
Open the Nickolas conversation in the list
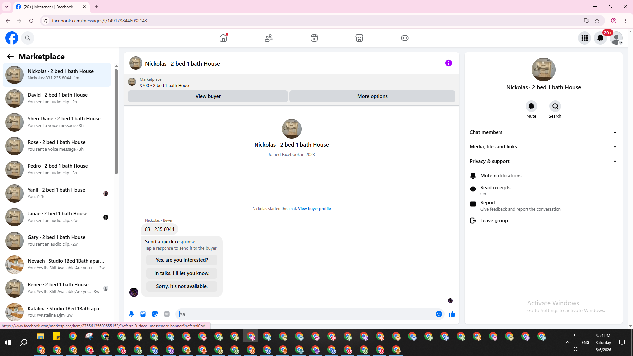tap(57, 75)
